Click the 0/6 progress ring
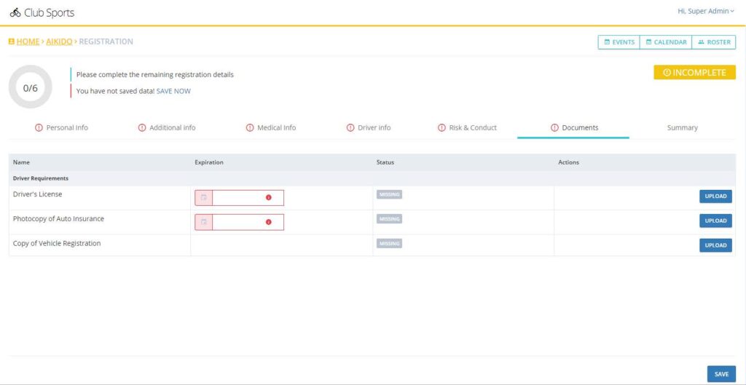 pyautogui.click(x=31, y=88)
